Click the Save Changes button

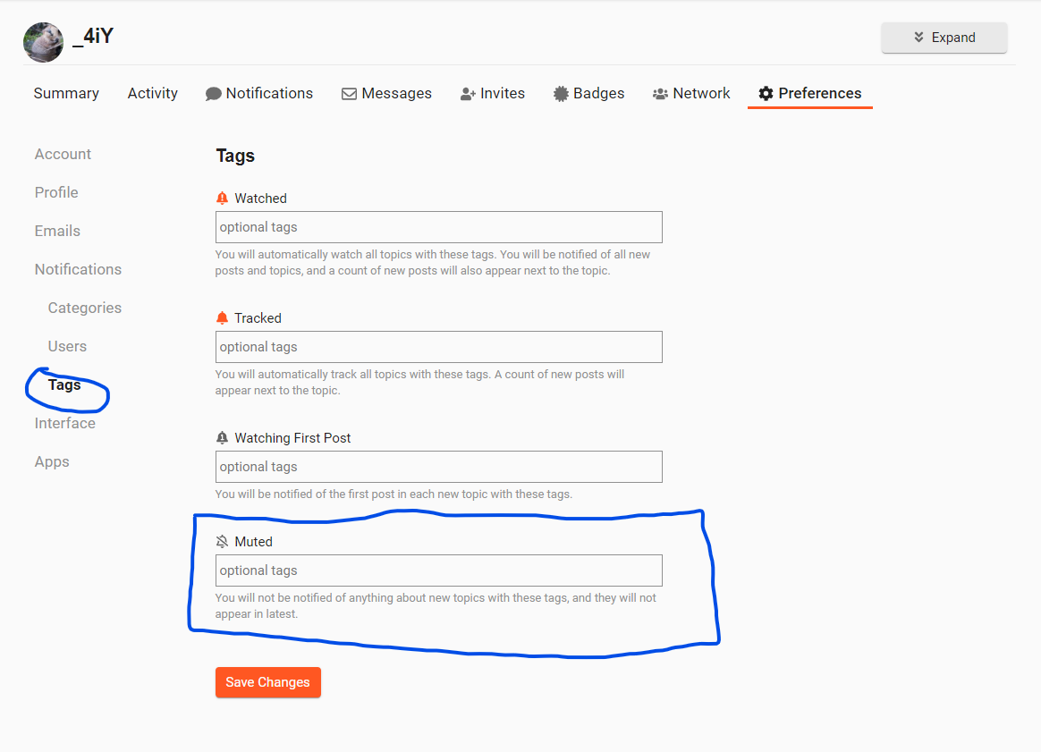(x=268, y=682)
